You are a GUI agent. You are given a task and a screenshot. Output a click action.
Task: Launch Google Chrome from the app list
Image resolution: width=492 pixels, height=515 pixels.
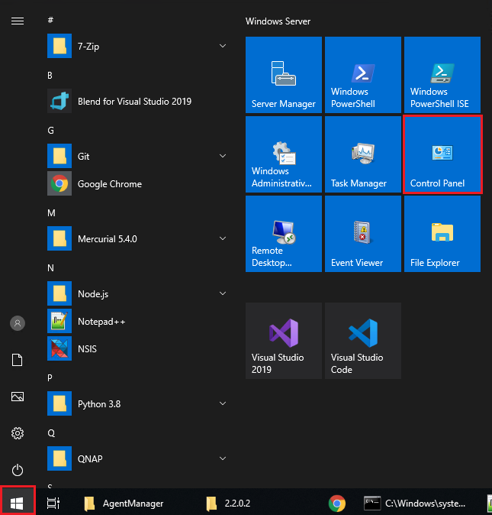click(137, 183)
